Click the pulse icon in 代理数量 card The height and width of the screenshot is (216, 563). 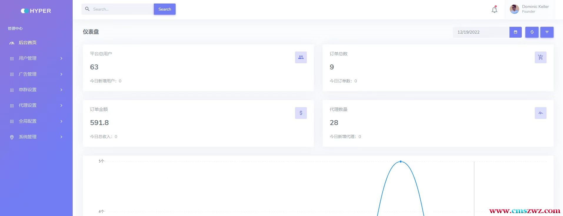tap(540, 113)
